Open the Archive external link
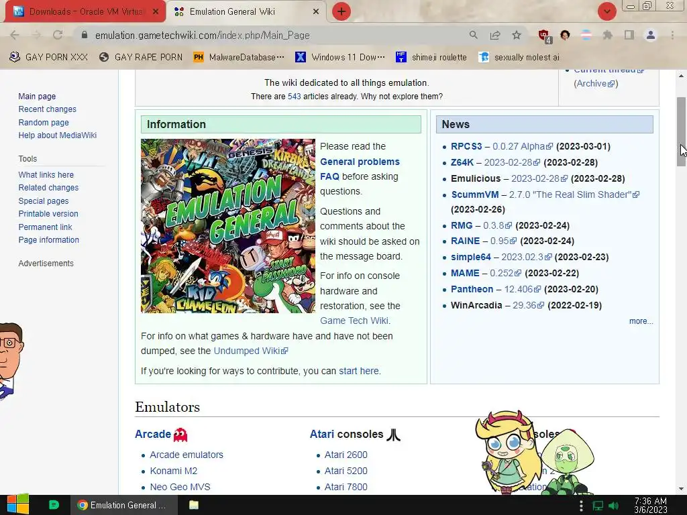687x515 pixels. [x=596, y=84]
